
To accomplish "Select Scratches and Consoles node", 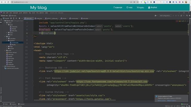I will pos(11,68).
